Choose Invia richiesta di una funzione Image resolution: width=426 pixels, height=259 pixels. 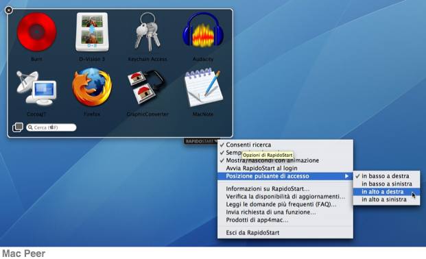(285, 212)
